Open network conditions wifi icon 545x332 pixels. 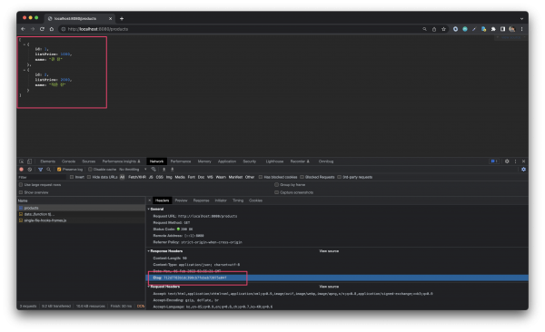(x=154, y=170)
